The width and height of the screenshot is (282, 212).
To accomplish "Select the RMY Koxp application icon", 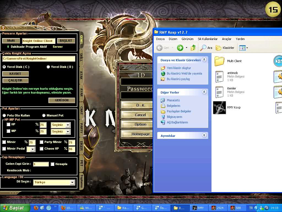I will point(219,108).
